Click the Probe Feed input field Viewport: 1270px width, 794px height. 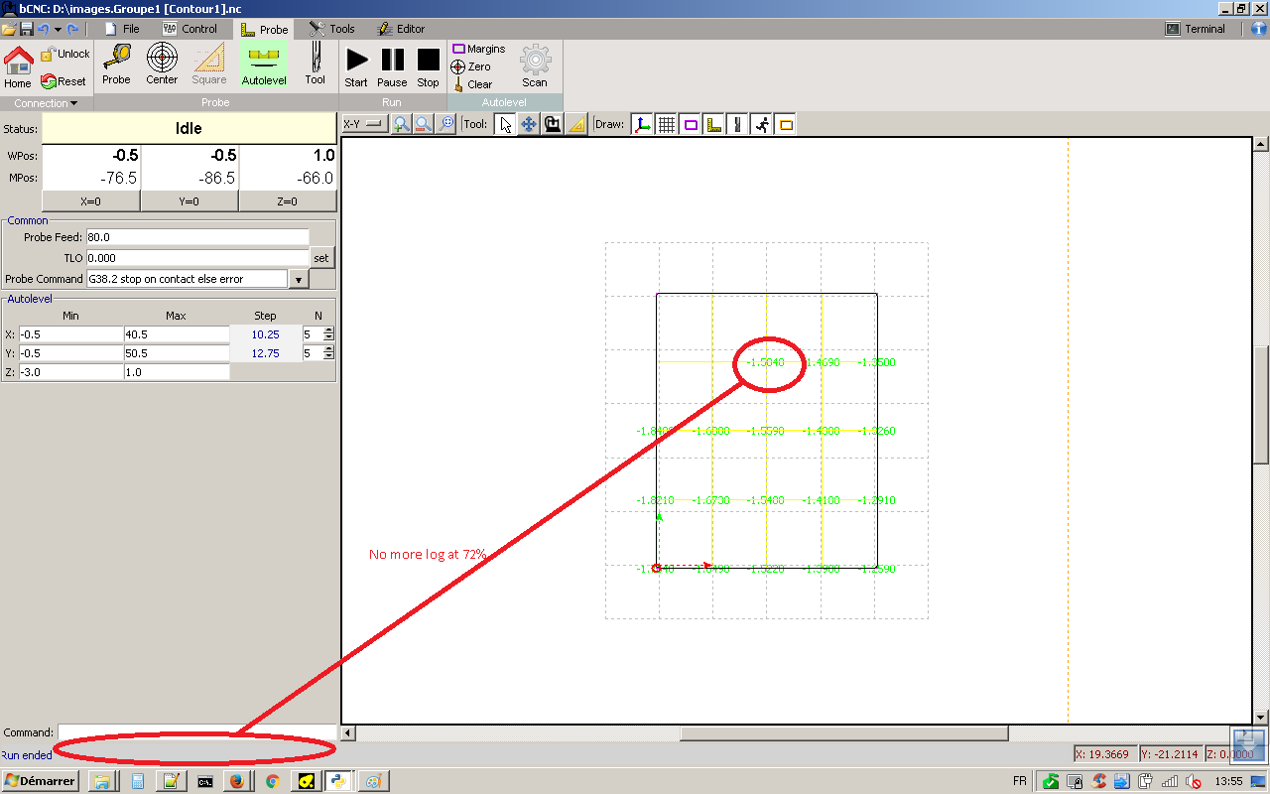tap(197, 237)
